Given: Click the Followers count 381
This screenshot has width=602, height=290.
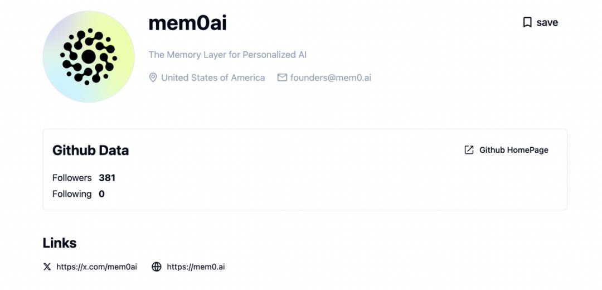Looking at the screenshot, I should [x=107, y=178].
